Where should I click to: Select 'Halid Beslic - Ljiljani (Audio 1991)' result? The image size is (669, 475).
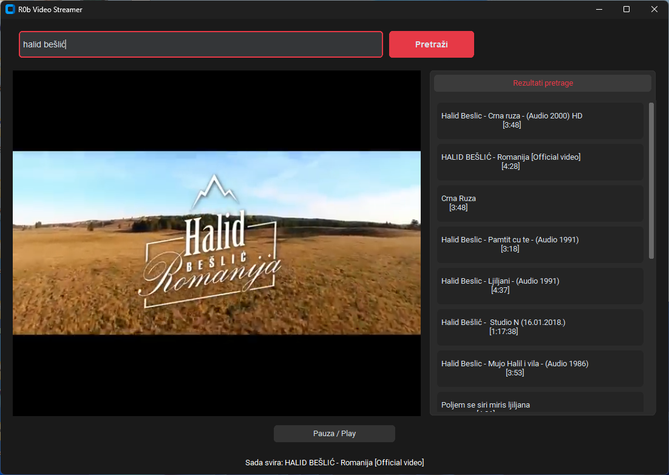point(540,286)
